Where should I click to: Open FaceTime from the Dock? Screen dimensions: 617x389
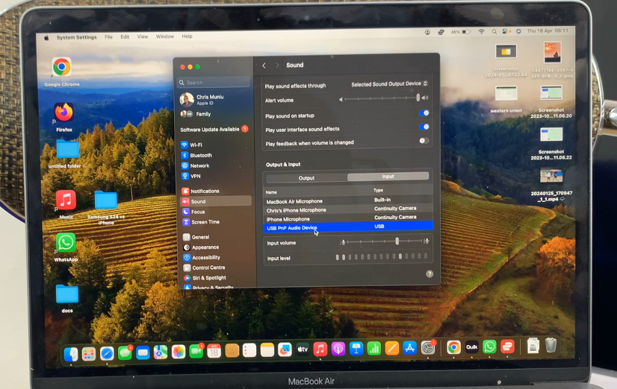[196, 351]
